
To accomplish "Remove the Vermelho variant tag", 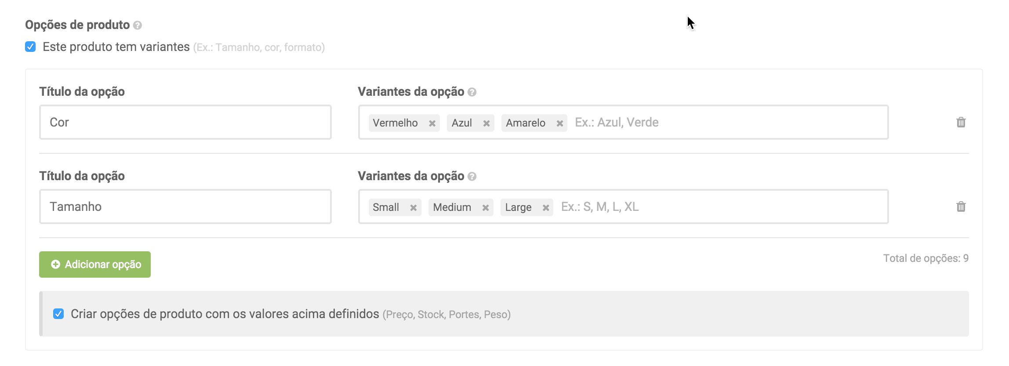I will pyautogui.click(x=432, y=123).
